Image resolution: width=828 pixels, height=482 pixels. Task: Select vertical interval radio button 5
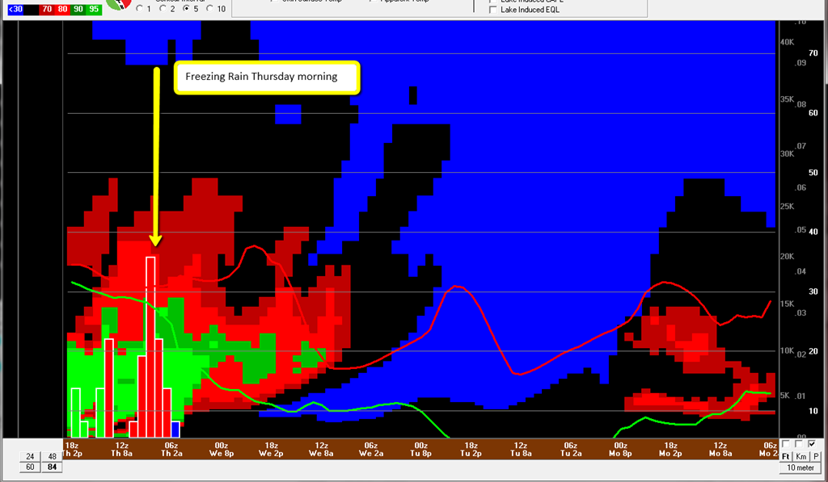(187, 8)
